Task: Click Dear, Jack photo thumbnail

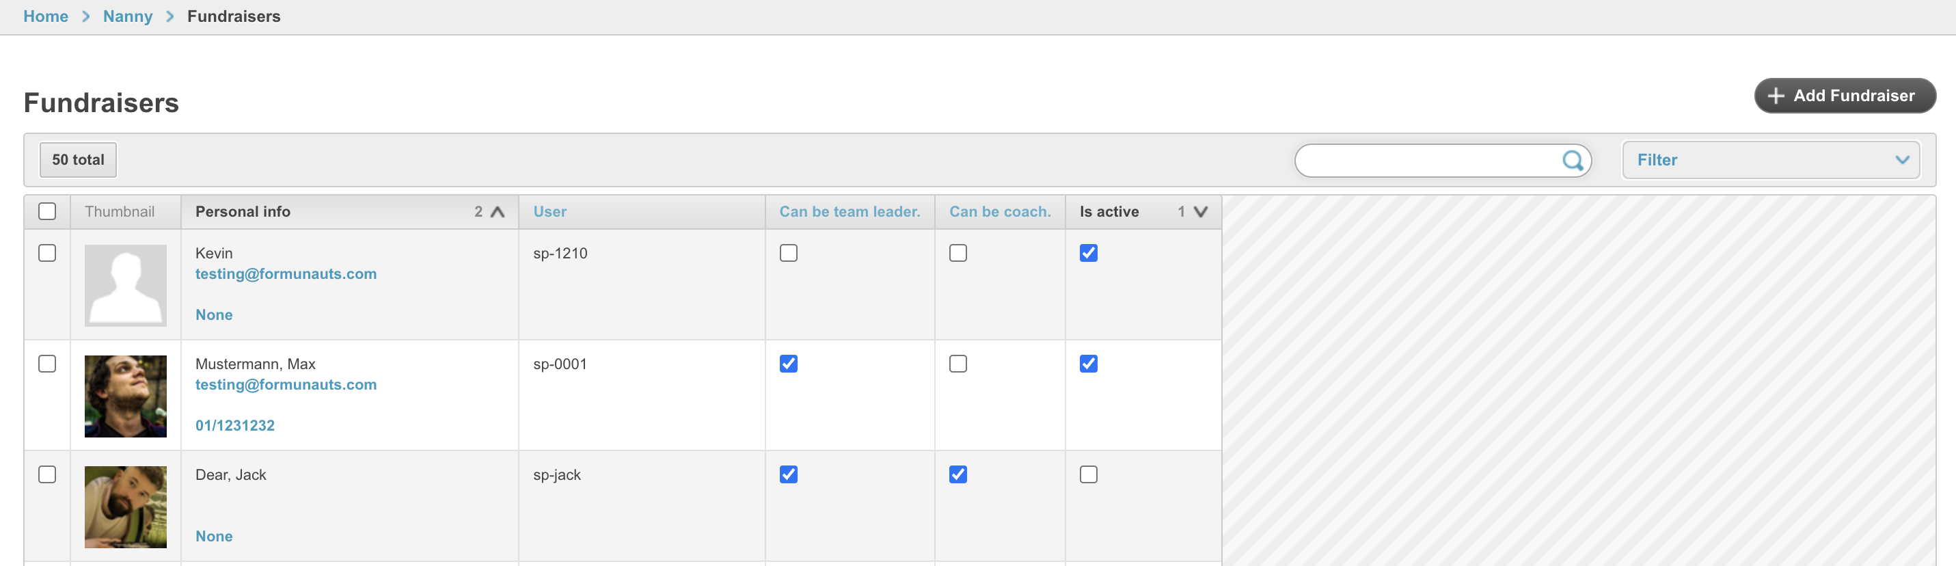Action: 125,507
